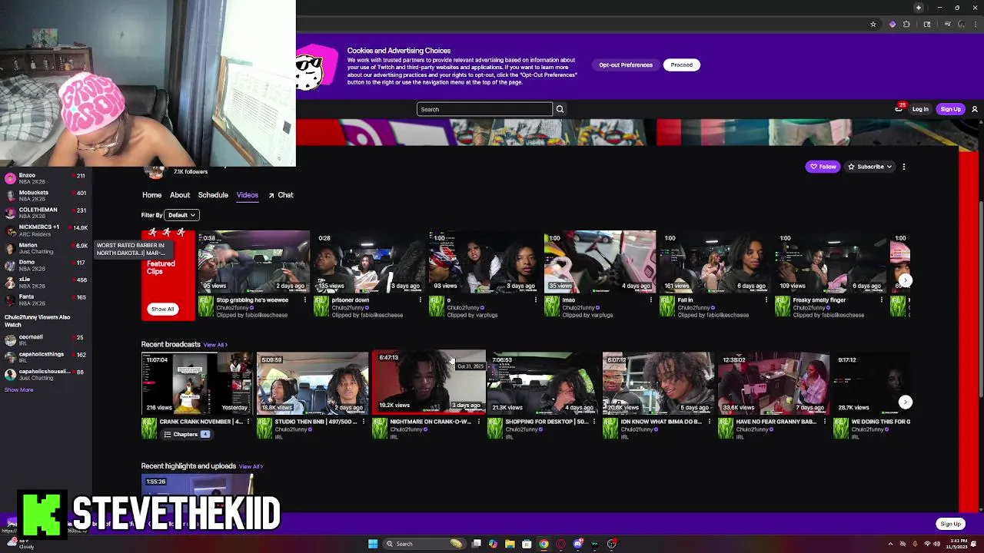The height and width of the screenshot is (553, 984).
Task: Open options for 'STUDIO THEN BNB' broadcast
Action: click(363, 422)
